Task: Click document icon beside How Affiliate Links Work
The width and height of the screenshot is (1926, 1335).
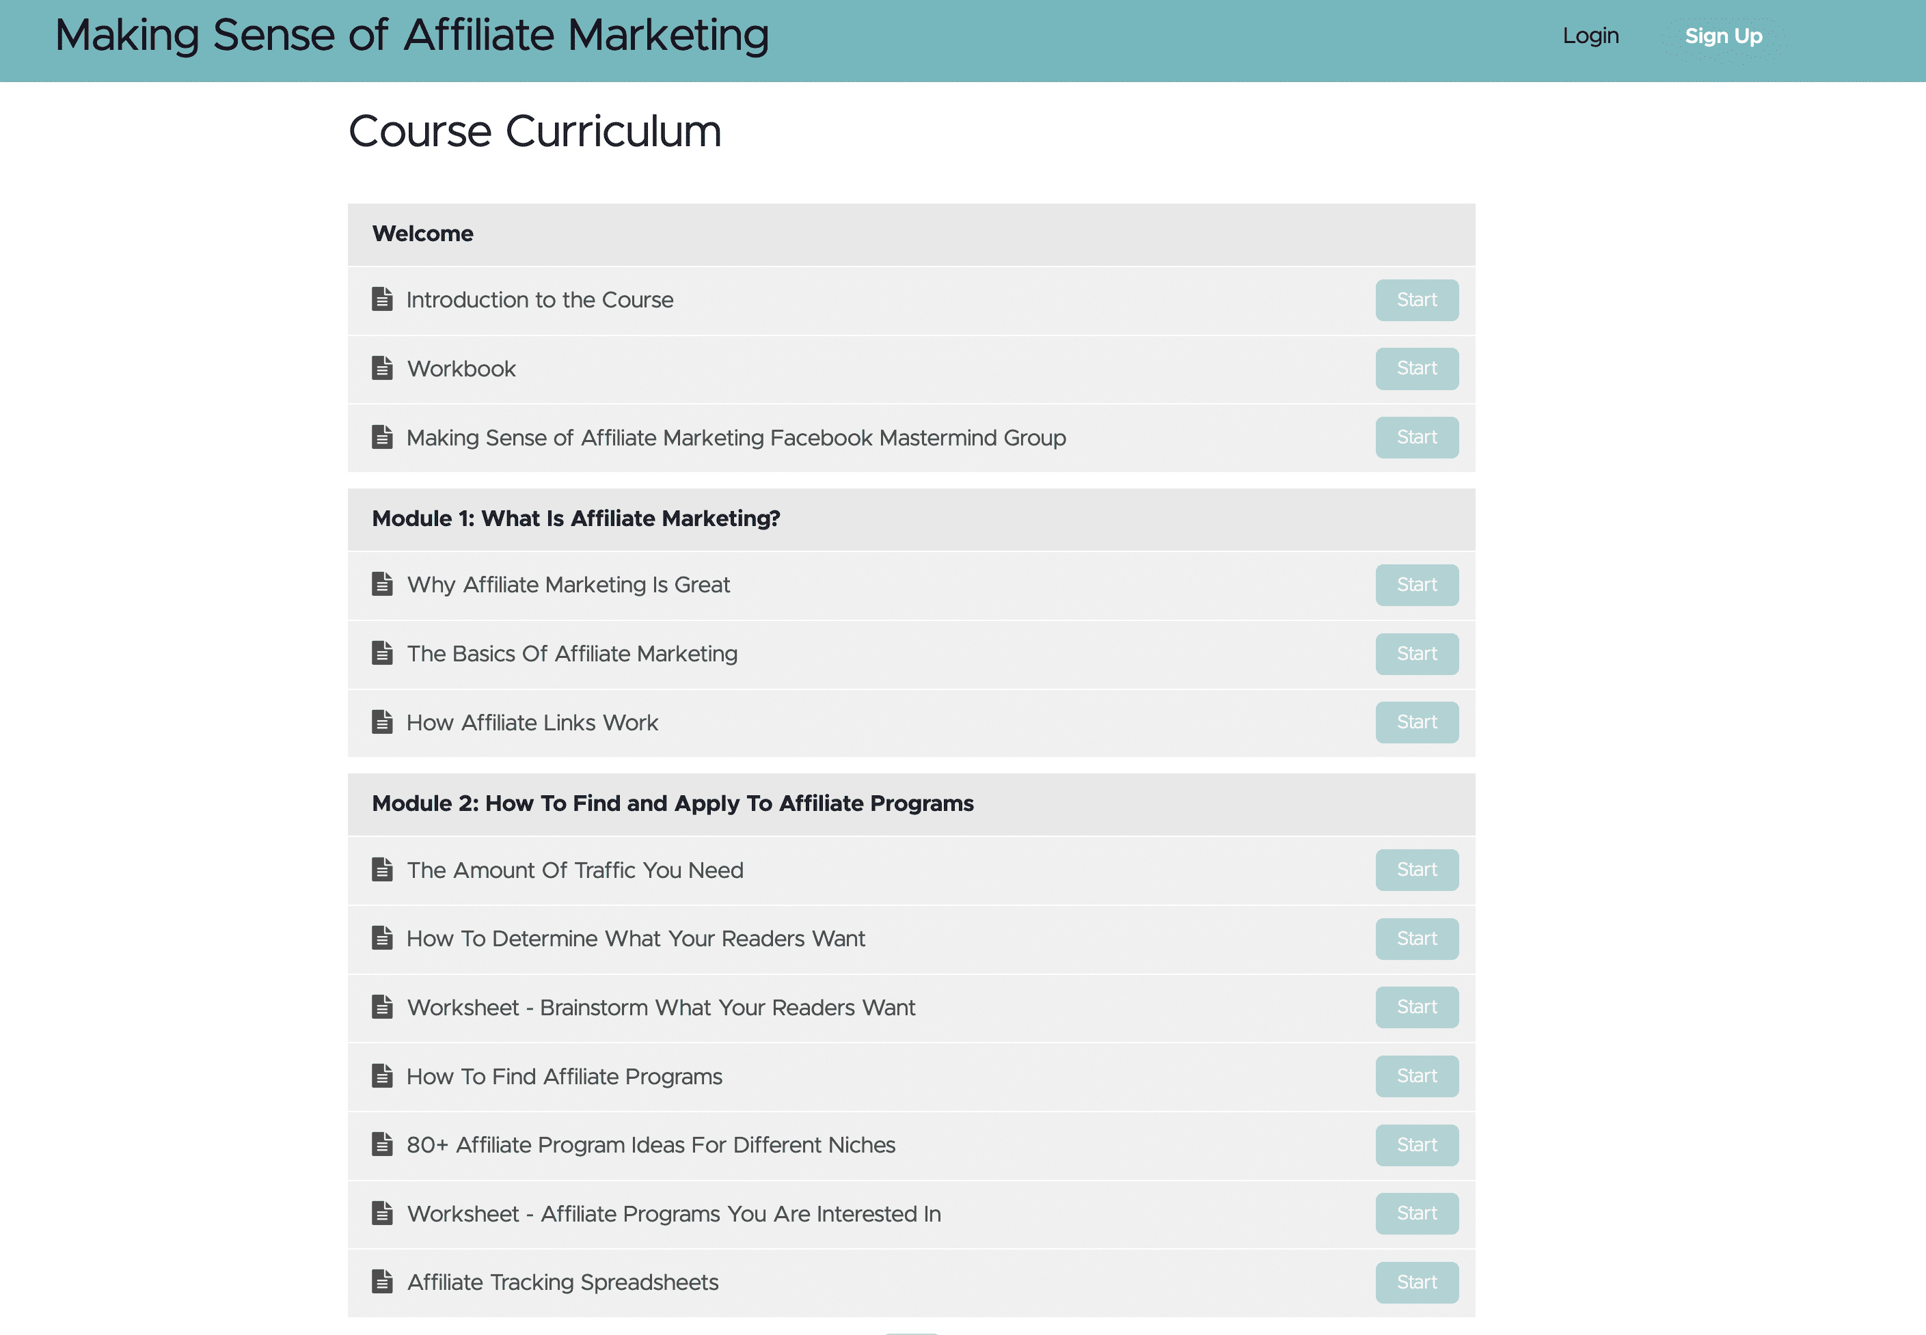Action: (382, 722)
